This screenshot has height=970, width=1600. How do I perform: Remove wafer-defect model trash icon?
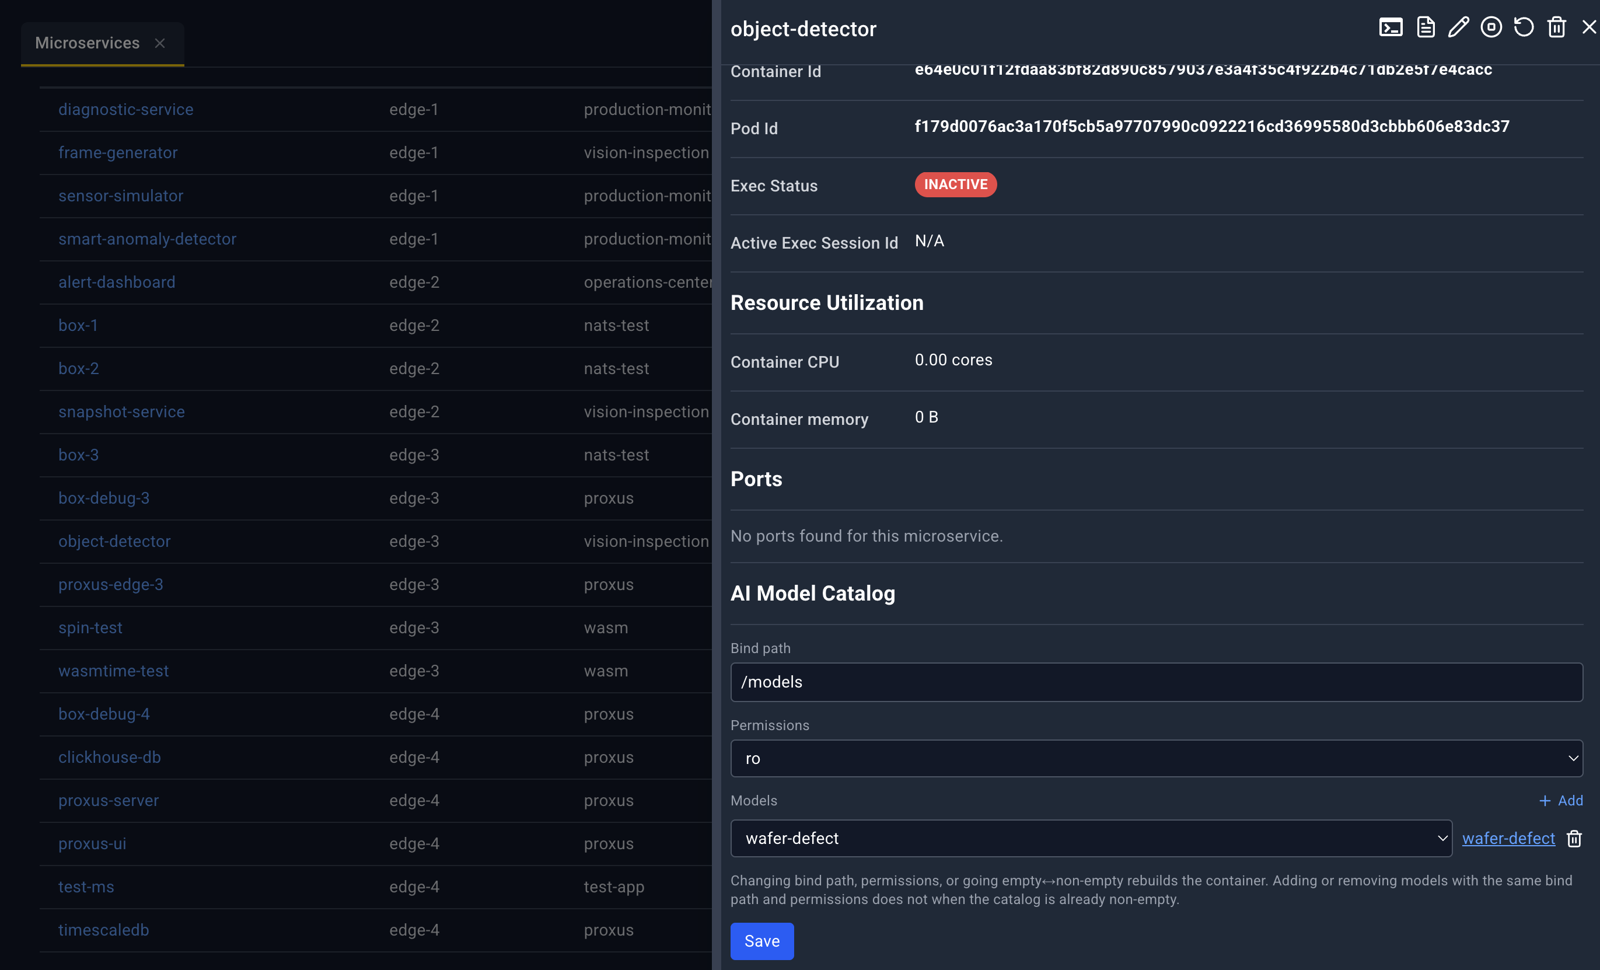[1574, 838]
